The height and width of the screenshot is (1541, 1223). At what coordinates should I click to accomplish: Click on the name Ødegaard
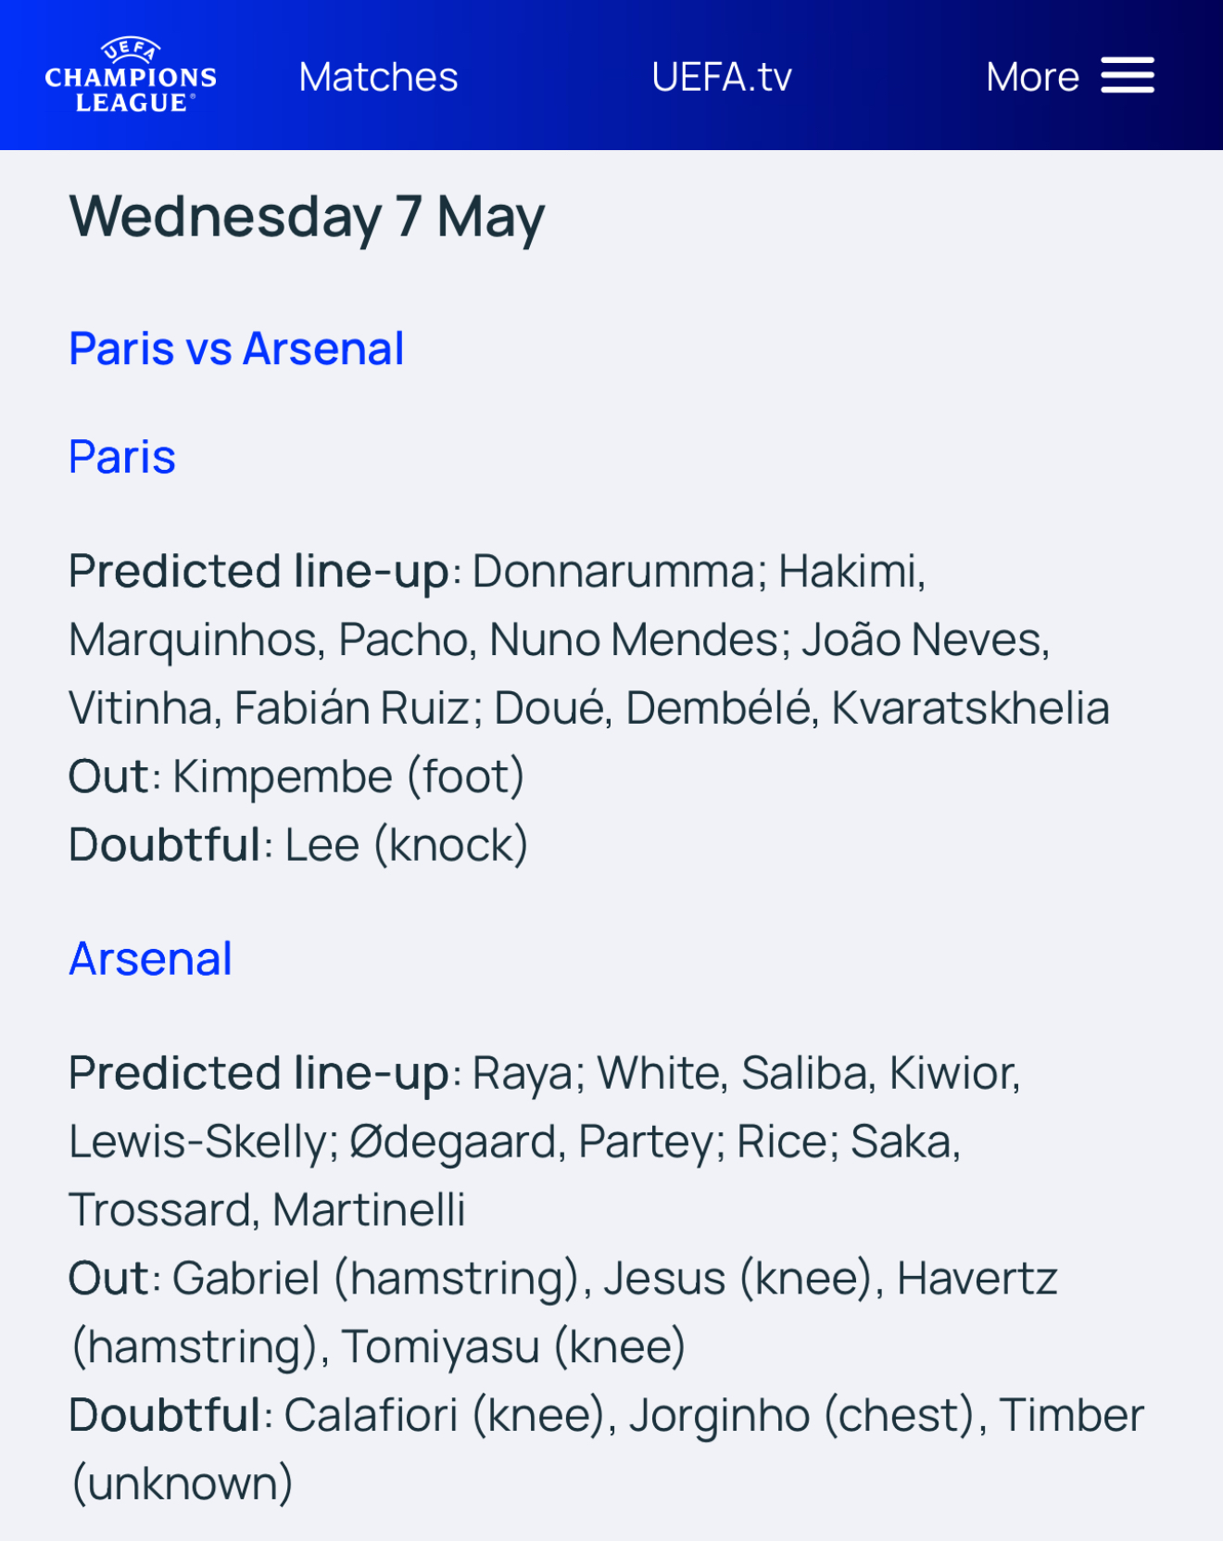451,1143
